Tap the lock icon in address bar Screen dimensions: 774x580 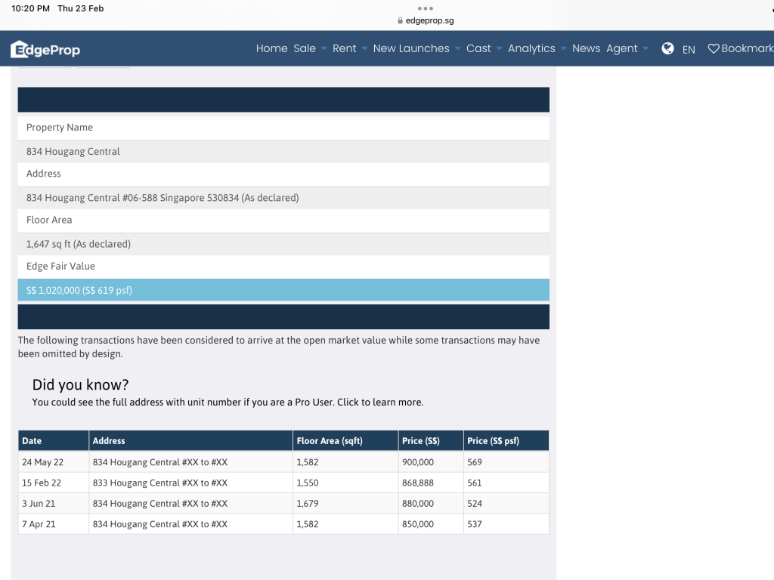coord(400,21)
